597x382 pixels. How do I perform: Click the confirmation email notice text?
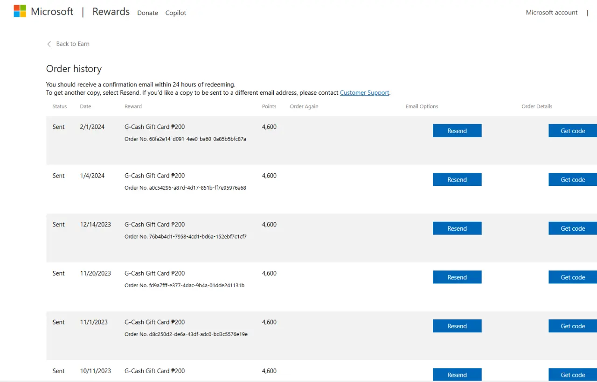(x=140, y=85)
